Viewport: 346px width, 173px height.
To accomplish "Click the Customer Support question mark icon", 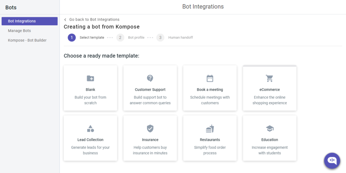I will [150, 78].
